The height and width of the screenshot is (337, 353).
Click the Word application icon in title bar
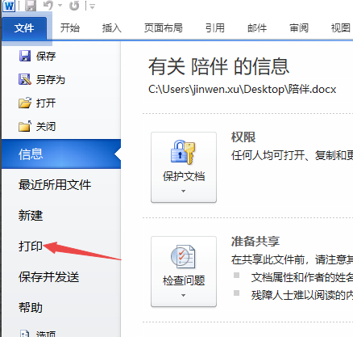(x=9, y=6)
